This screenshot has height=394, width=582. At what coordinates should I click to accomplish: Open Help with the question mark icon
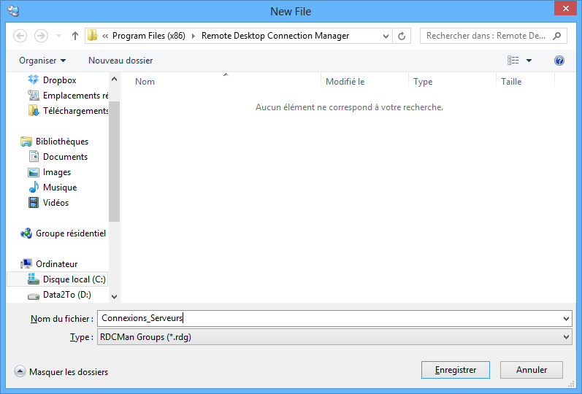tap(559, 61)
